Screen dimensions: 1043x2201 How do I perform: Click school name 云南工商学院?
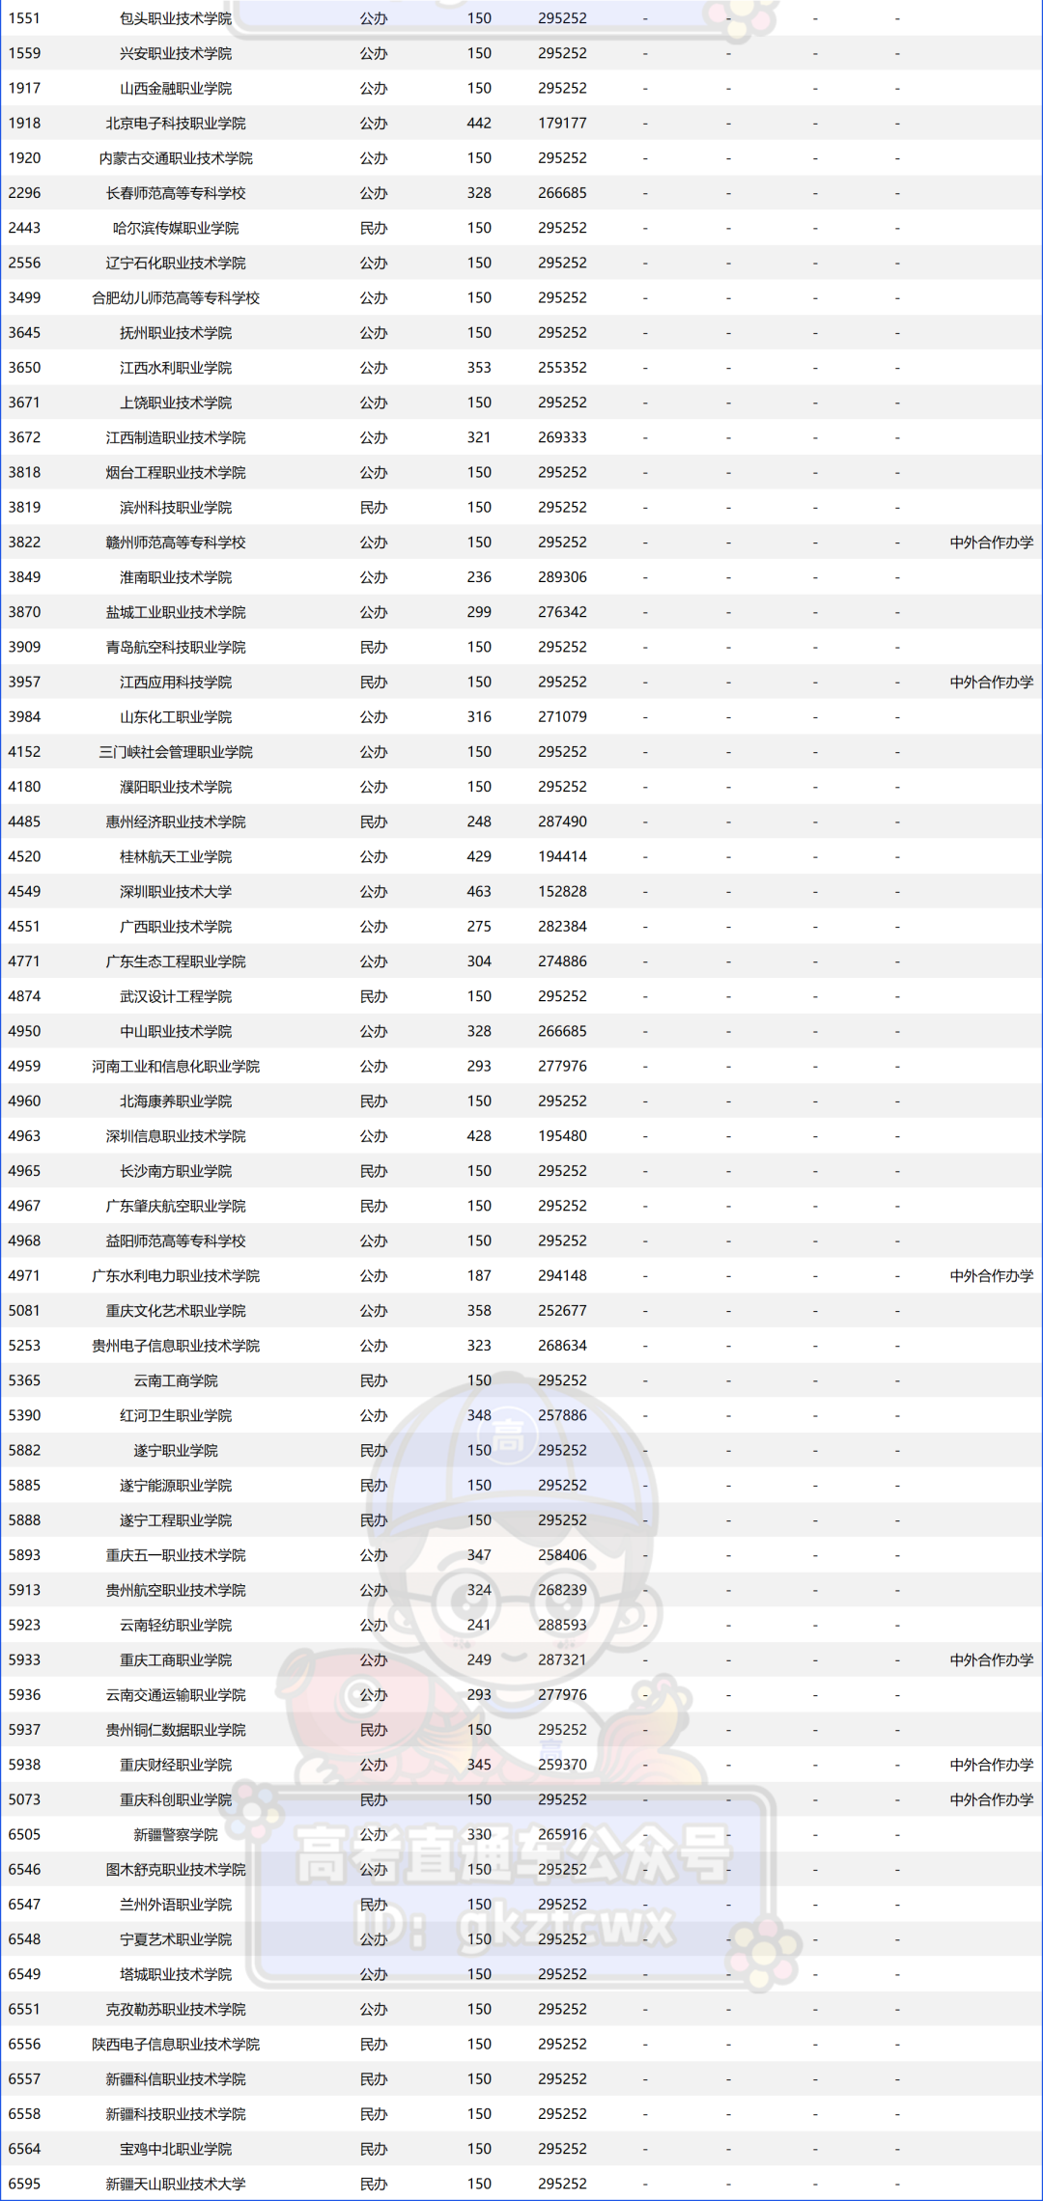[x=176, y=1380]
